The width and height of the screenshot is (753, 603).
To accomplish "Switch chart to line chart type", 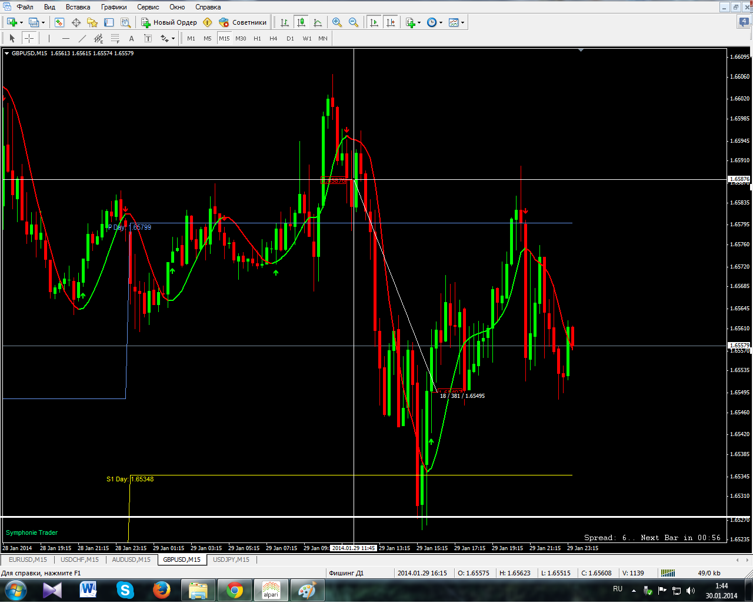I will (318, 22).
